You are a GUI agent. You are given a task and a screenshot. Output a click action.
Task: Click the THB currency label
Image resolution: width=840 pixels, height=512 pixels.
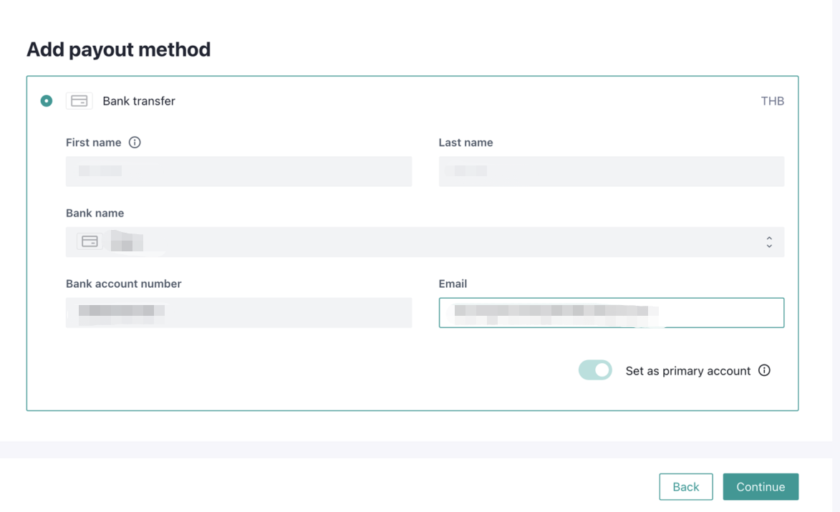(772, 101)
